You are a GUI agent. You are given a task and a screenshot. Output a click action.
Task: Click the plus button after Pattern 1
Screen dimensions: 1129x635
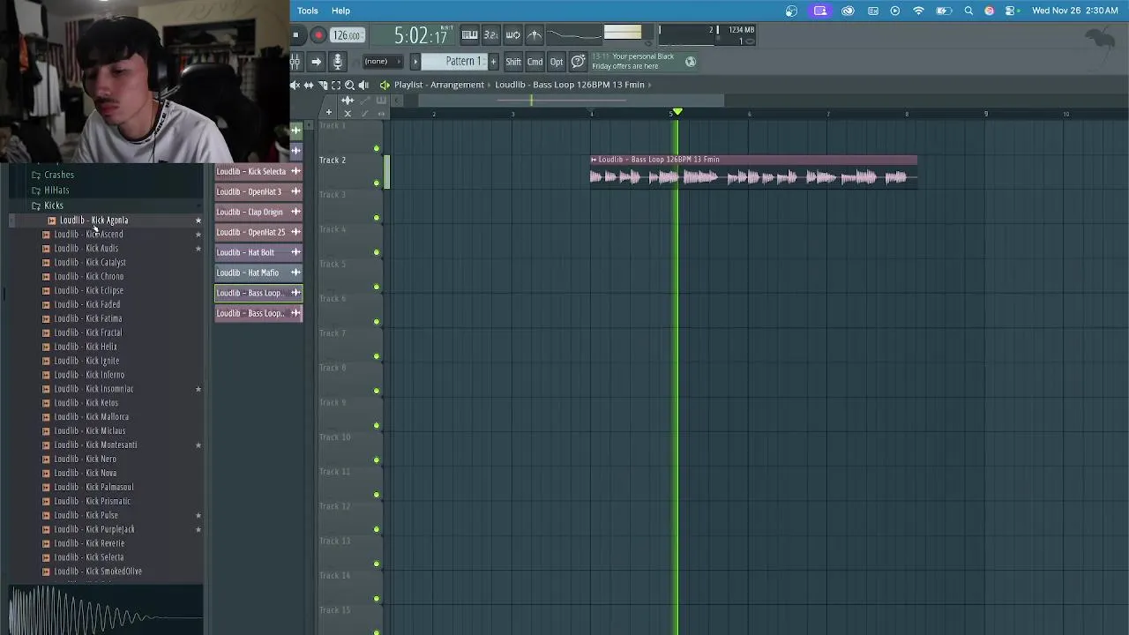(x=493, y=62)
